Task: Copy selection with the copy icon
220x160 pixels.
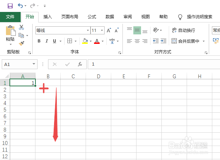Action: [21, 35]
